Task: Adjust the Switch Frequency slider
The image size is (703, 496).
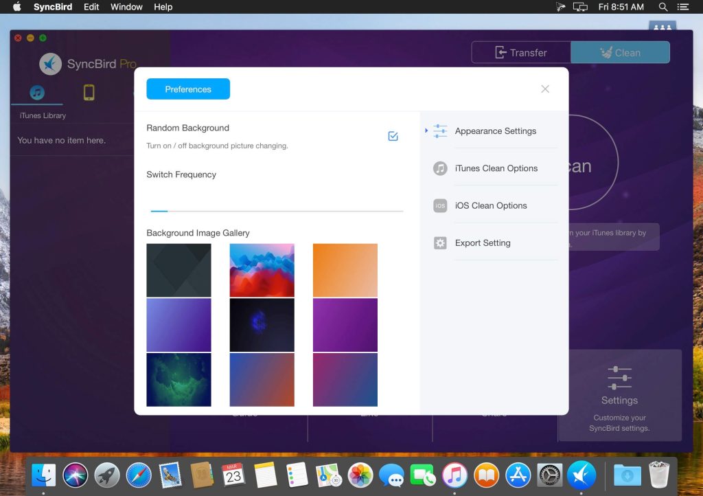Action: [168, 211]
